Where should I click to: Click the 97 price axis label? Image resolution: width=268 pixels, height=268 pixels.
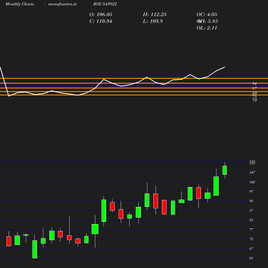pyautogui.click(x=251, y=191)
